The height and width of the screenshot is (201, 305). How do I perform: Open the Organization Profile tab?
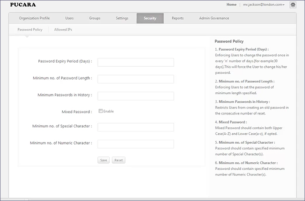34,18
